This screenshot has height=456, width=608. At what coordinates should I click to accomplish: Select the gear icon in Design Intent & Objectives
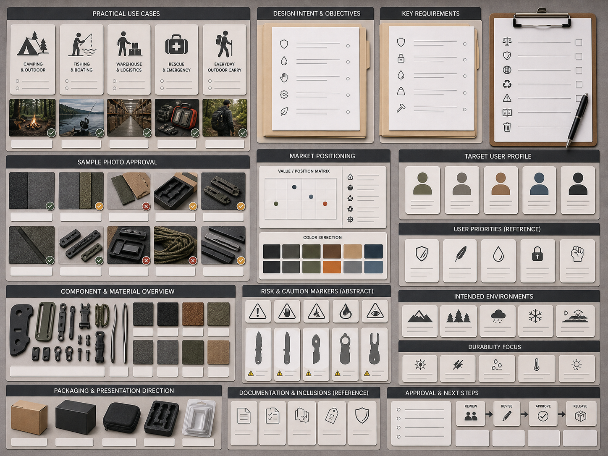pyautogui.click(x=284, y=95)
